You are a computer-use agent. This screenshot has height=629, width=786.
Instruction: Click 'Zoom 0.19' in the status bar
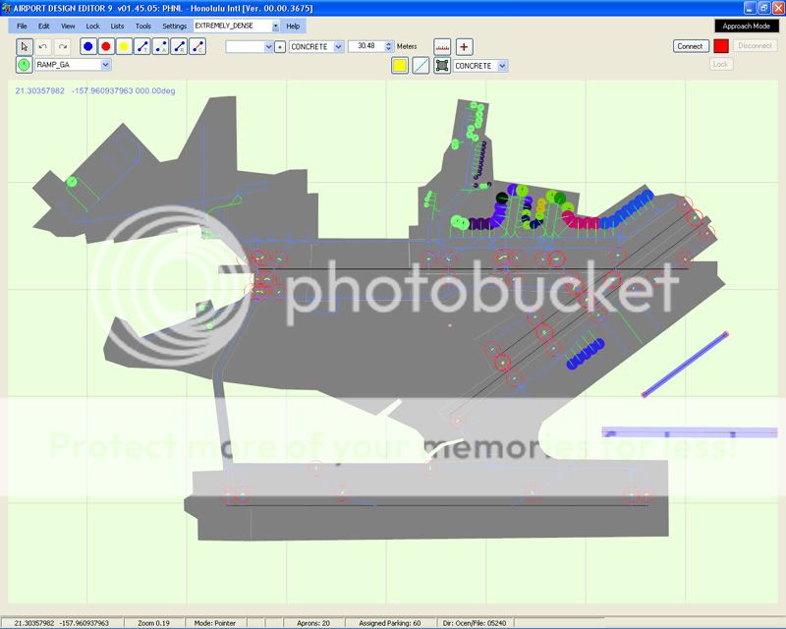[153, 623]
